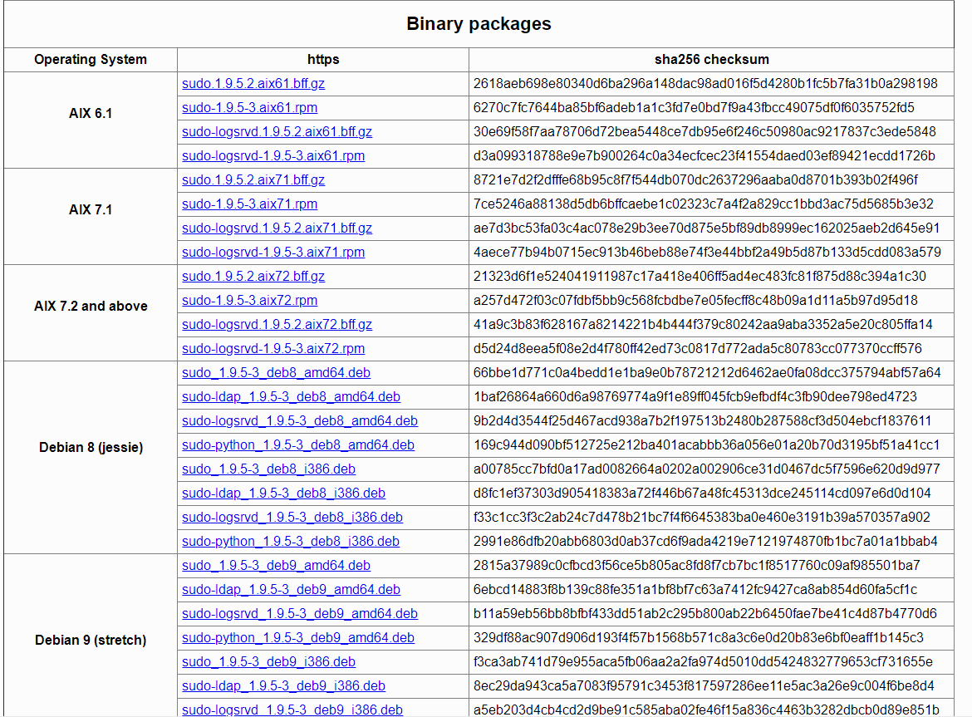Screen dimensions: 972x717
Task: Open sudo-python_1.9.5-3_deb8_amd64.deb link
Action: coord(298,445)
